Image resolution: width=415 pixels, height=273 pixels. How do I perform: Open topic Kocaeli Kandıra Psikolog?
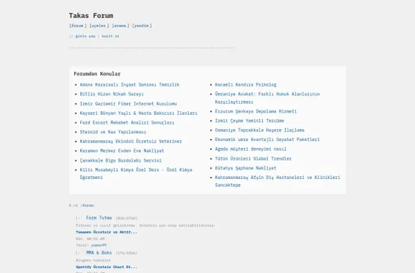pos(246,84)
